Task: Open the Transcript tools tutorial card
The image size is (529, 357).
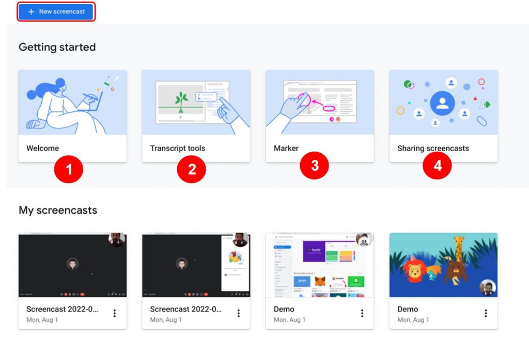Action: pos(196,116)
